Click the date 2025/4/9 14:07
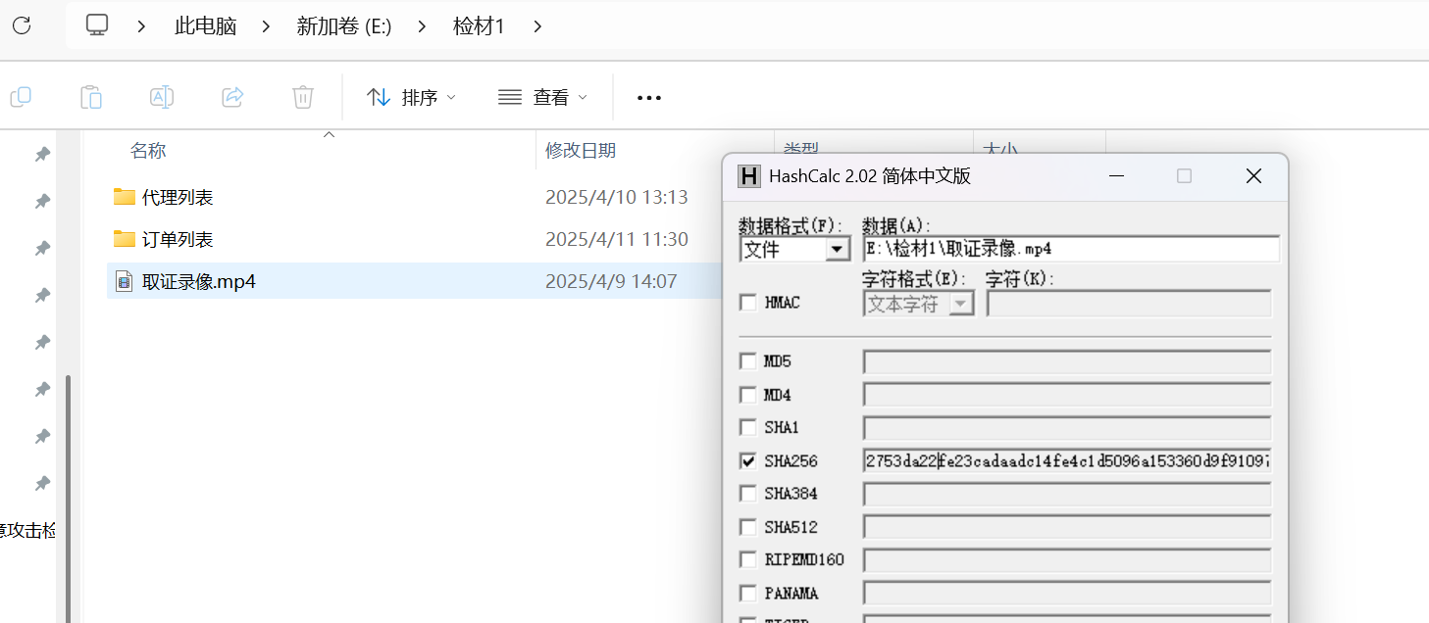Screen dimensions: 1429x623 pos(611,282)
